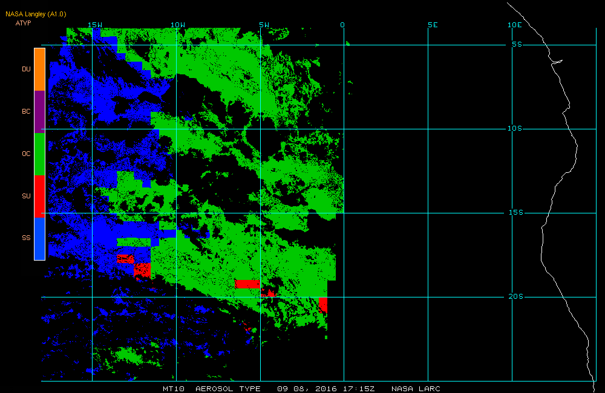Click the 20S latitude label
Screen dimensions: 605x393
pyautogui.click(x=516, y=296)
